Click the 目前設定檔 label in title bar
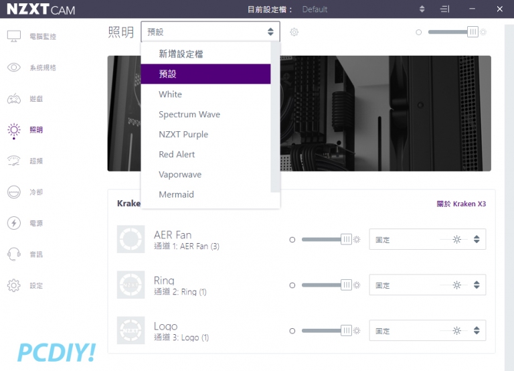 (270, 9)
